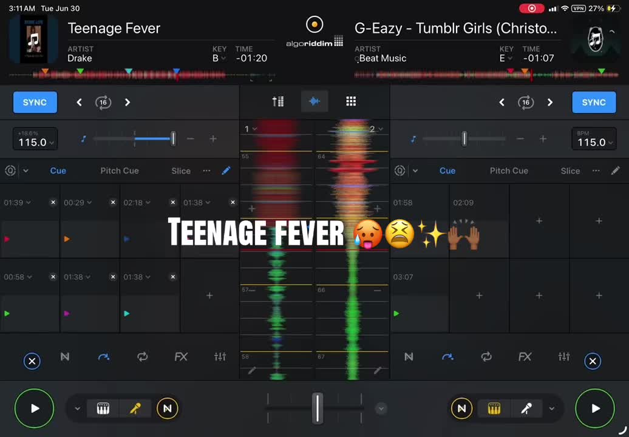Open the piano keys sampler on left deck
629x437 pixels.
(x=103, y=408)
